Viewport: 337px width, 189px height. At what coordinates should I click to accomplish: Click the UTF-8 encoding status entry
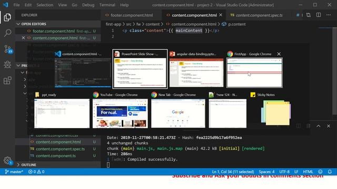point(284,172)
